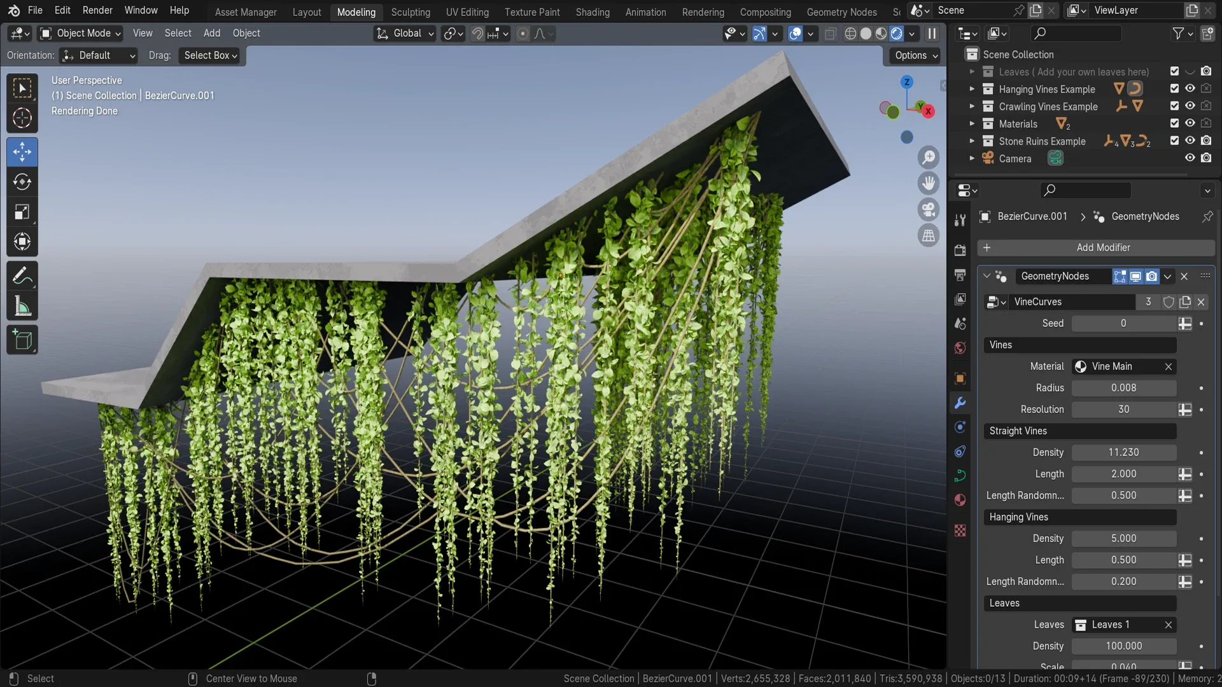Toggle visibility of Crawling Vines Example layer
Viewport: 1222px width, 687px height.
click(1190, 106)
